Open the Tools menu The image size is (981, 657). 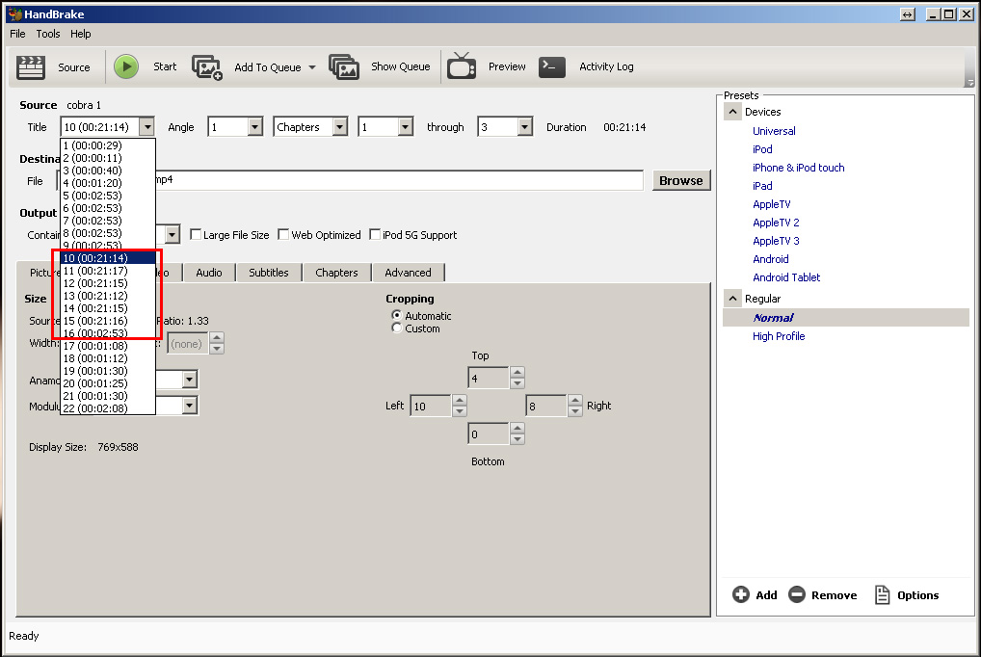[48, 34]
